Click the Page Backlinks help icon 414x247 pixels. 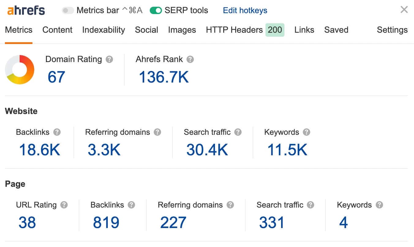pos(130,205)
